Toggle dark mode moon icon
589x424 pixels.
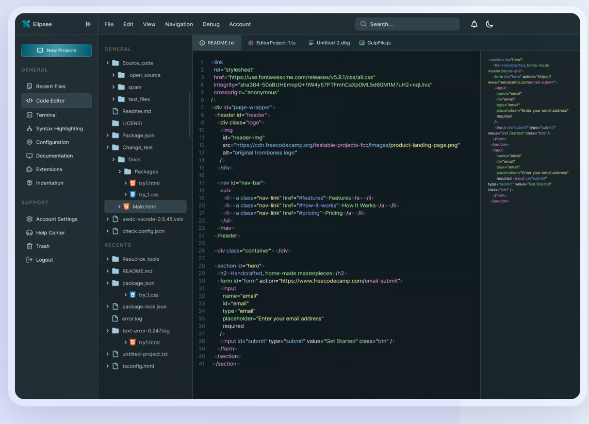489,24
